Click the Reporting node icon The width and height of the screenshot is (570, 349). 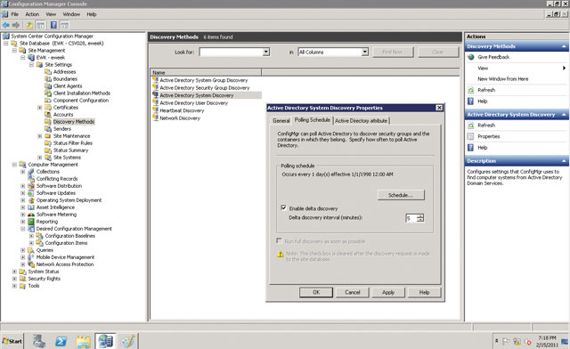pos(31,222)
